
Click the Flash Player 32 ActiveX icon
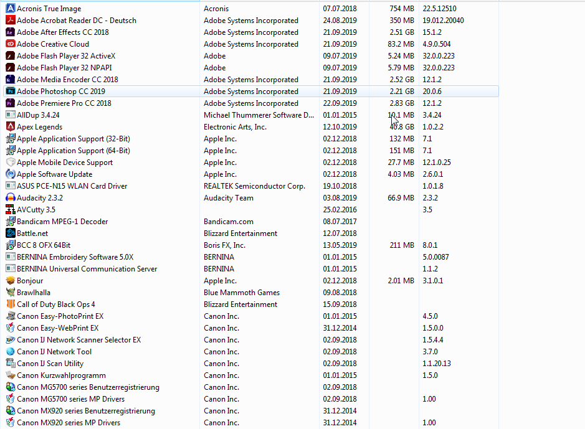point(11,56)
